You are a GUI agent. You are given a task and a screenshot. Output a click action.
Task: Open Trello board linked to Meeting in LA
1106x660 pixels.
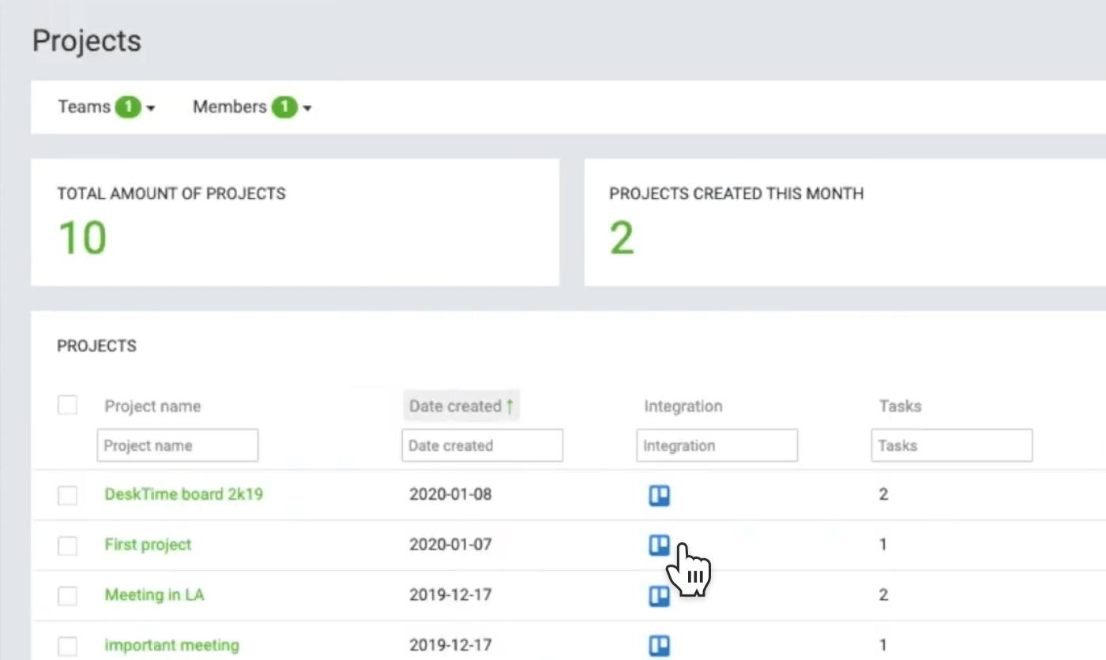[x=660, y=596]
